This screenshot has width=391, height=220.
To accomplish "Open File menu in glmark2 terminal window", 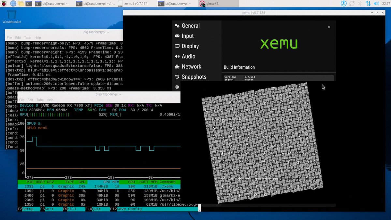I will (x=9, y=38).
